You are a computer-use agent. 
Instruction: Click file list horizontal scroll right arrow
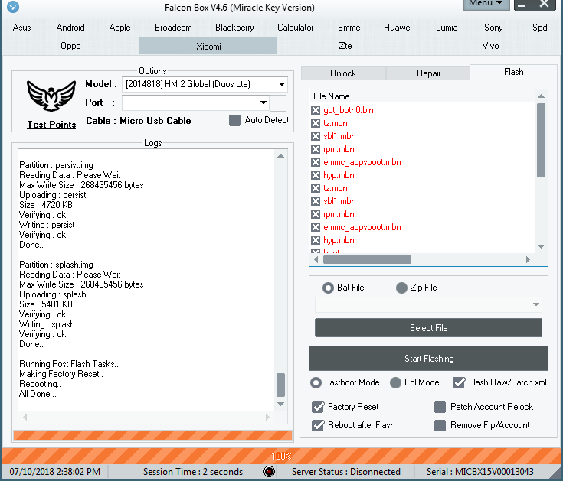(x=528, y=259)
